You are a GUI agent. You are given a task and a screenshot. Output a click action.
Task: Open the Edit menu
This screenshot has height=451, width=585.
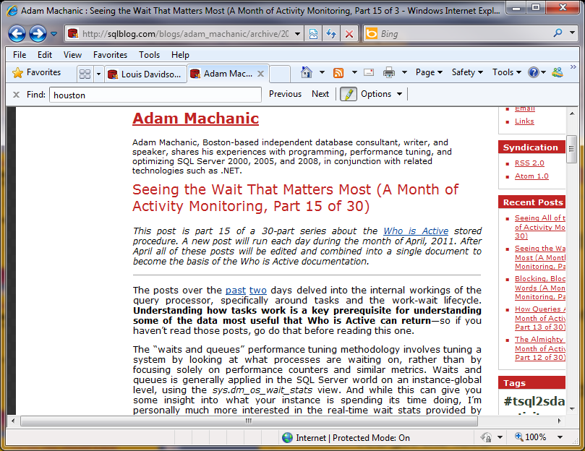tap(44, 55)
